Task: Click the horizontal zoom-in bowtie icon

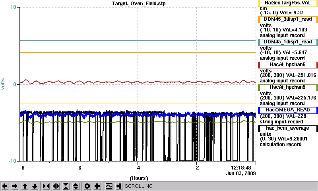Action: (46, 186)
